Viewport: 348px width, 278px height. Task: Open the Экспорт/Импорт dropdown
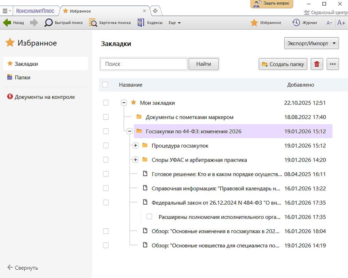click(x=311, y=44)
